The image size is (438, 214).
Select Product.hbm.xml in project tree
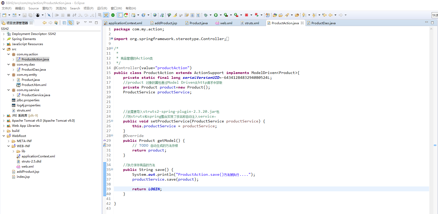tap(34, 85)
